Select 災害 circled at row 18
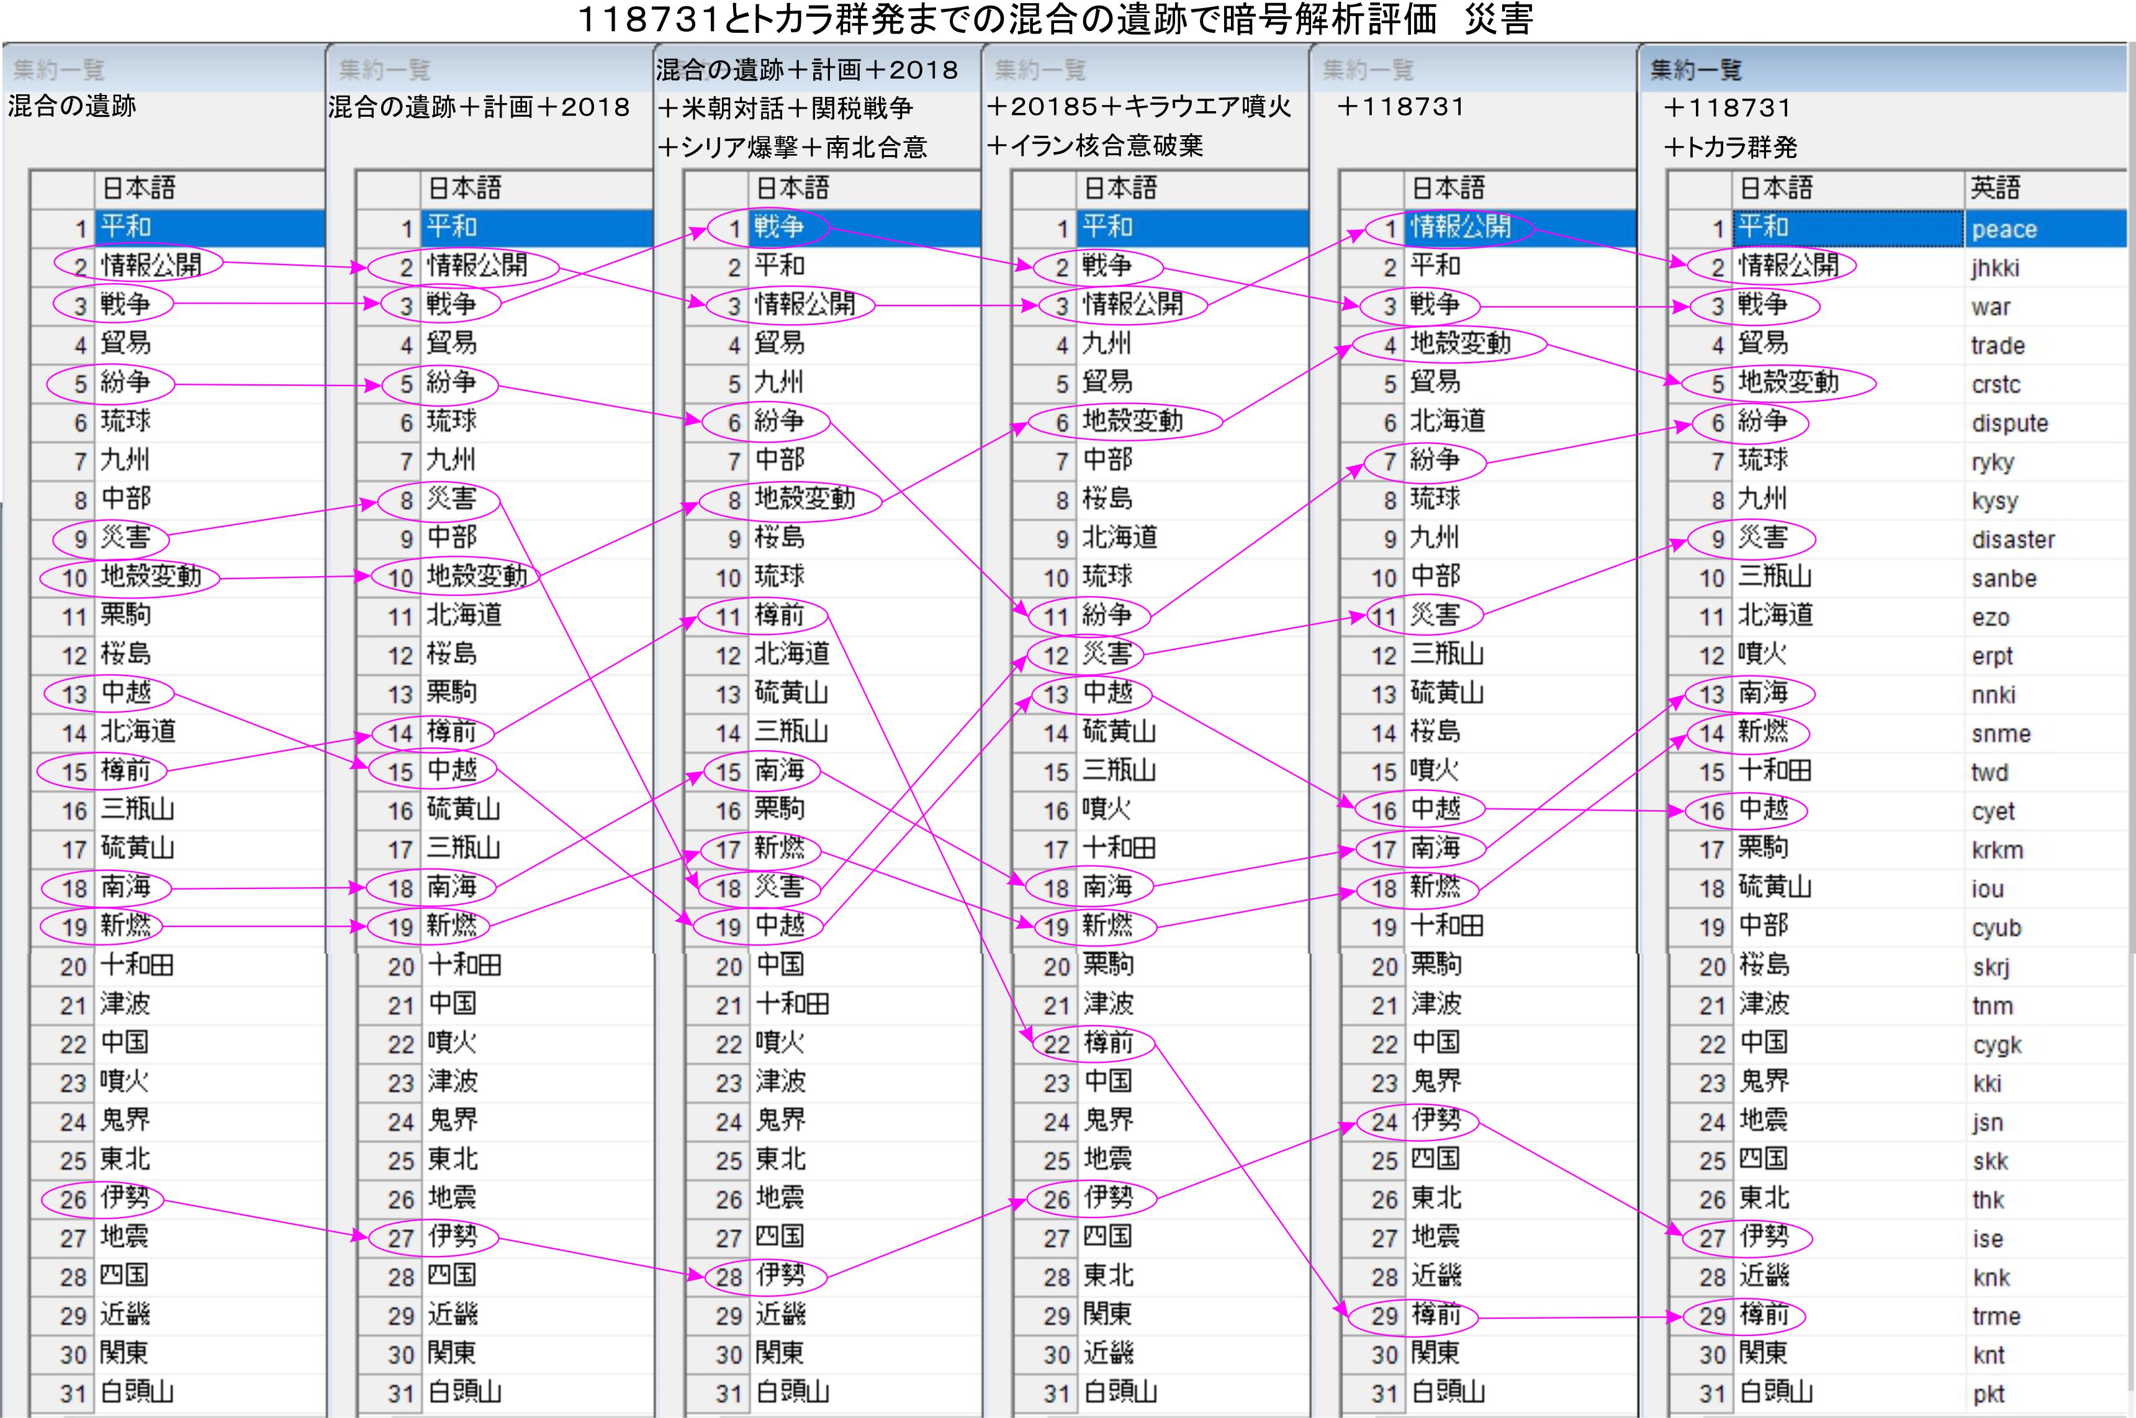2136x1418 pixels. pyautogui.click(x=778, y=888)
